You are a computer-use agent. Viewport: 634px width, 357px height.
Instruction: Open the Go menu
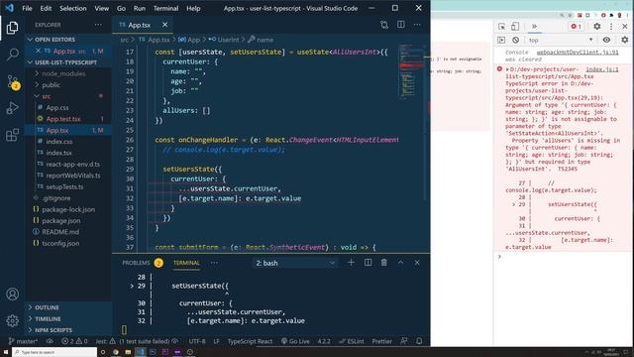click(x=121, y=8)
